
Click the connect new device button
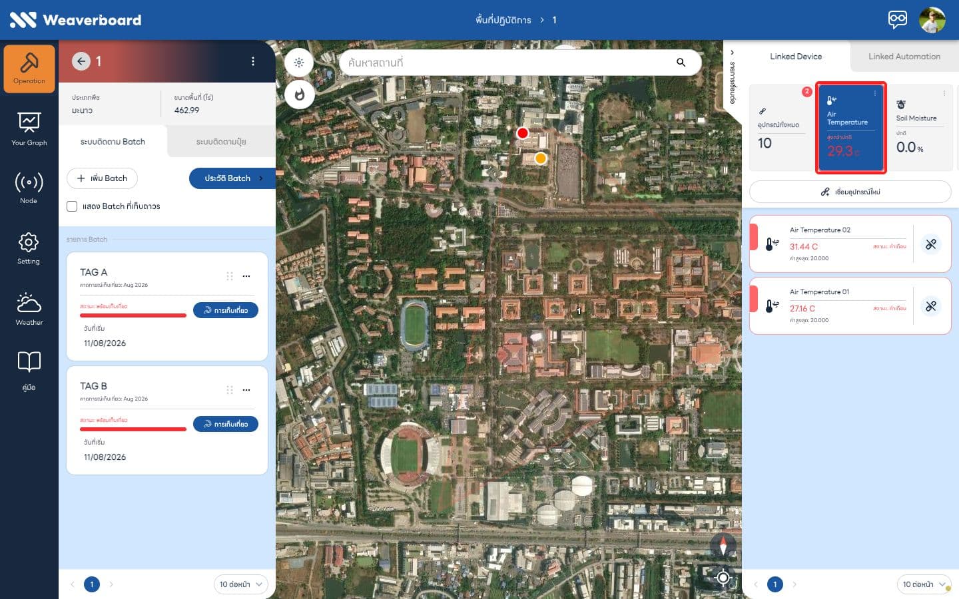click(x=850, y=192)
